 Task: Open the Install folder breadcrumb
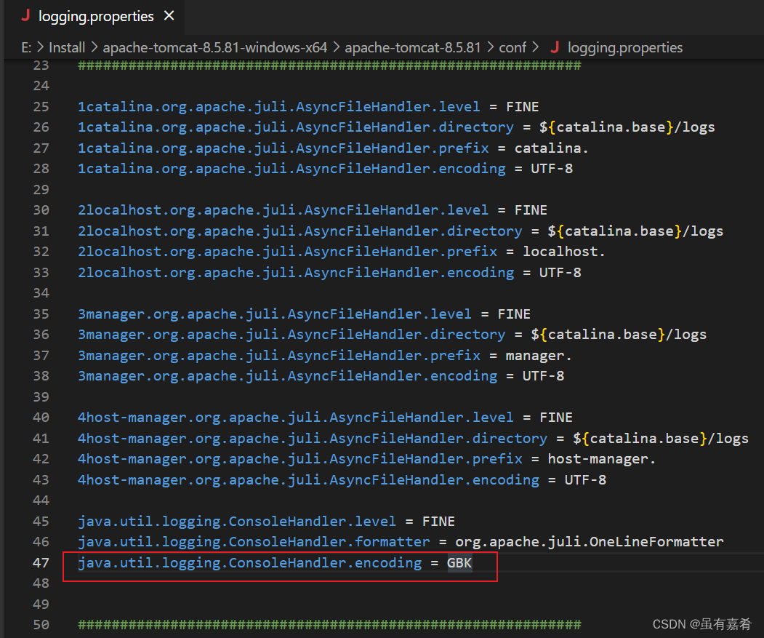point(67,47)
